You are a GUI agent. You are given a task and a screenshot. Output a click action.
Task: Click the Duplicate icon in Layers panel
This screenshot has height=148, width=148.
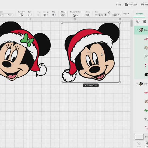[144, 21]
